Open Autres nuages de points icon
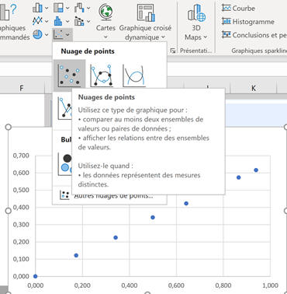This screenshot has width=287, height=294. click(x=64, y=195)
